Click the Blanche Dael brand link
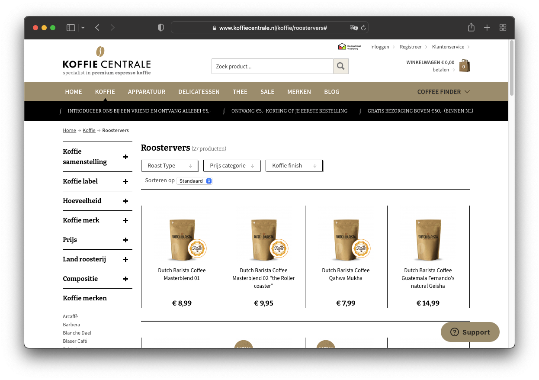539x380 pixels. (x=77, y=333)
